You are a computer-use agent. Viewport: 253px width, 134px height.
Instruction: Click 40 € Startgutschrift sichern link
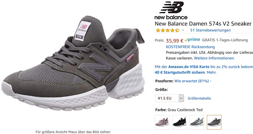tap(180, 72)
